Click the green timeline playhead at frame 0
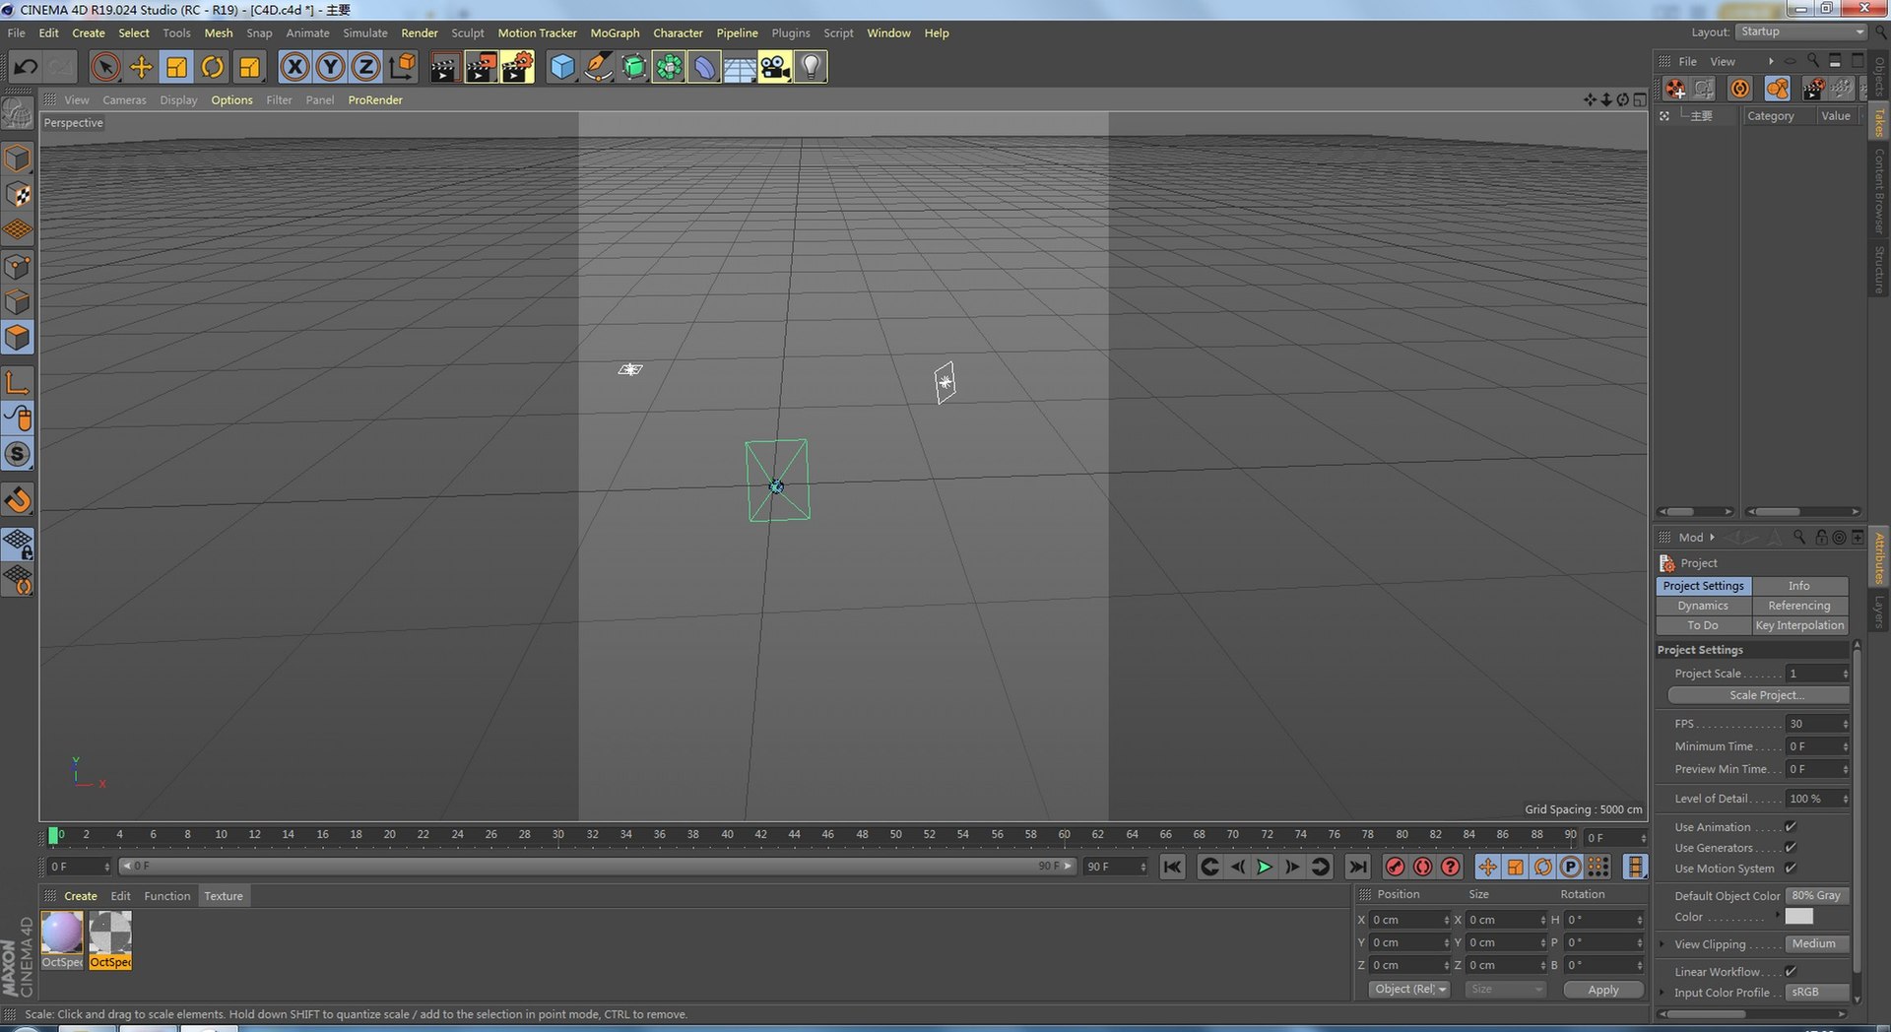 pyautogui.click(x=53, y=835)
